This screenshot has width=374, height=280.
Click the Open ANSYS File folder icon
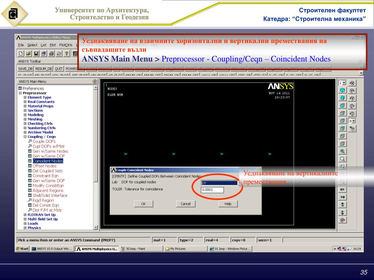[28, 54]
